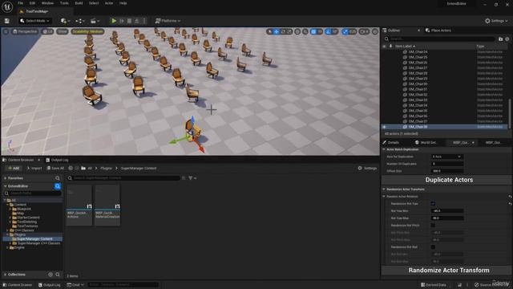Click the Rot Yaw Min value field
The width and height of the screenshot is (513, 289).
click(x=447, y=211)
